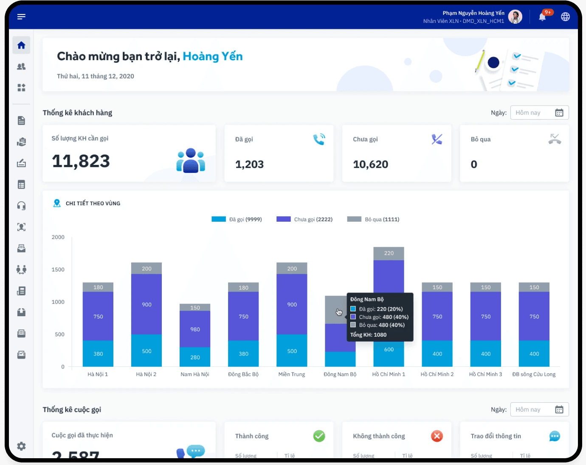Toggle the Đã gọi (9999) legend item
Screen dimensions: 586x465
coord(237,219)
